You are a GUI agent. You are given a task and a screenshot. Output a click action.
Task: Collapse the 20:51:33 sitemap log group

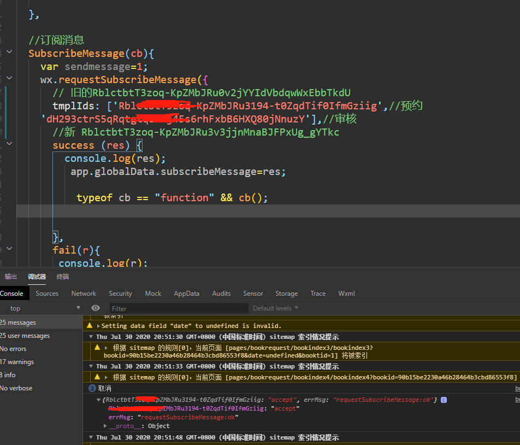tap(91, 366)
